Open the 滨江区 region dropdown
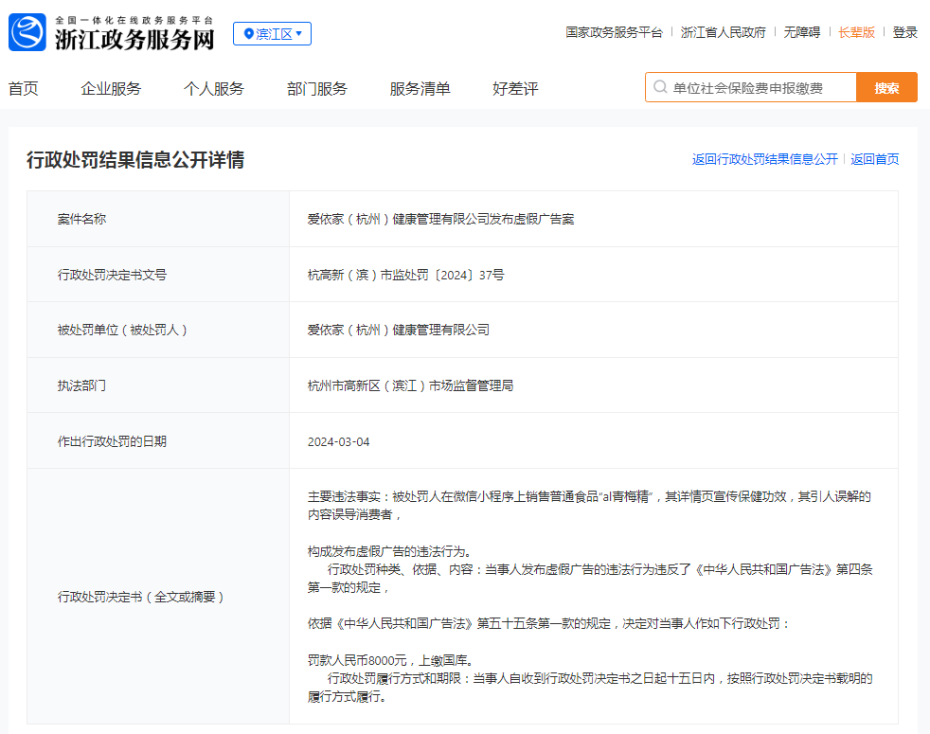This screenshot has width=930, height=734. tap(273, 34)
